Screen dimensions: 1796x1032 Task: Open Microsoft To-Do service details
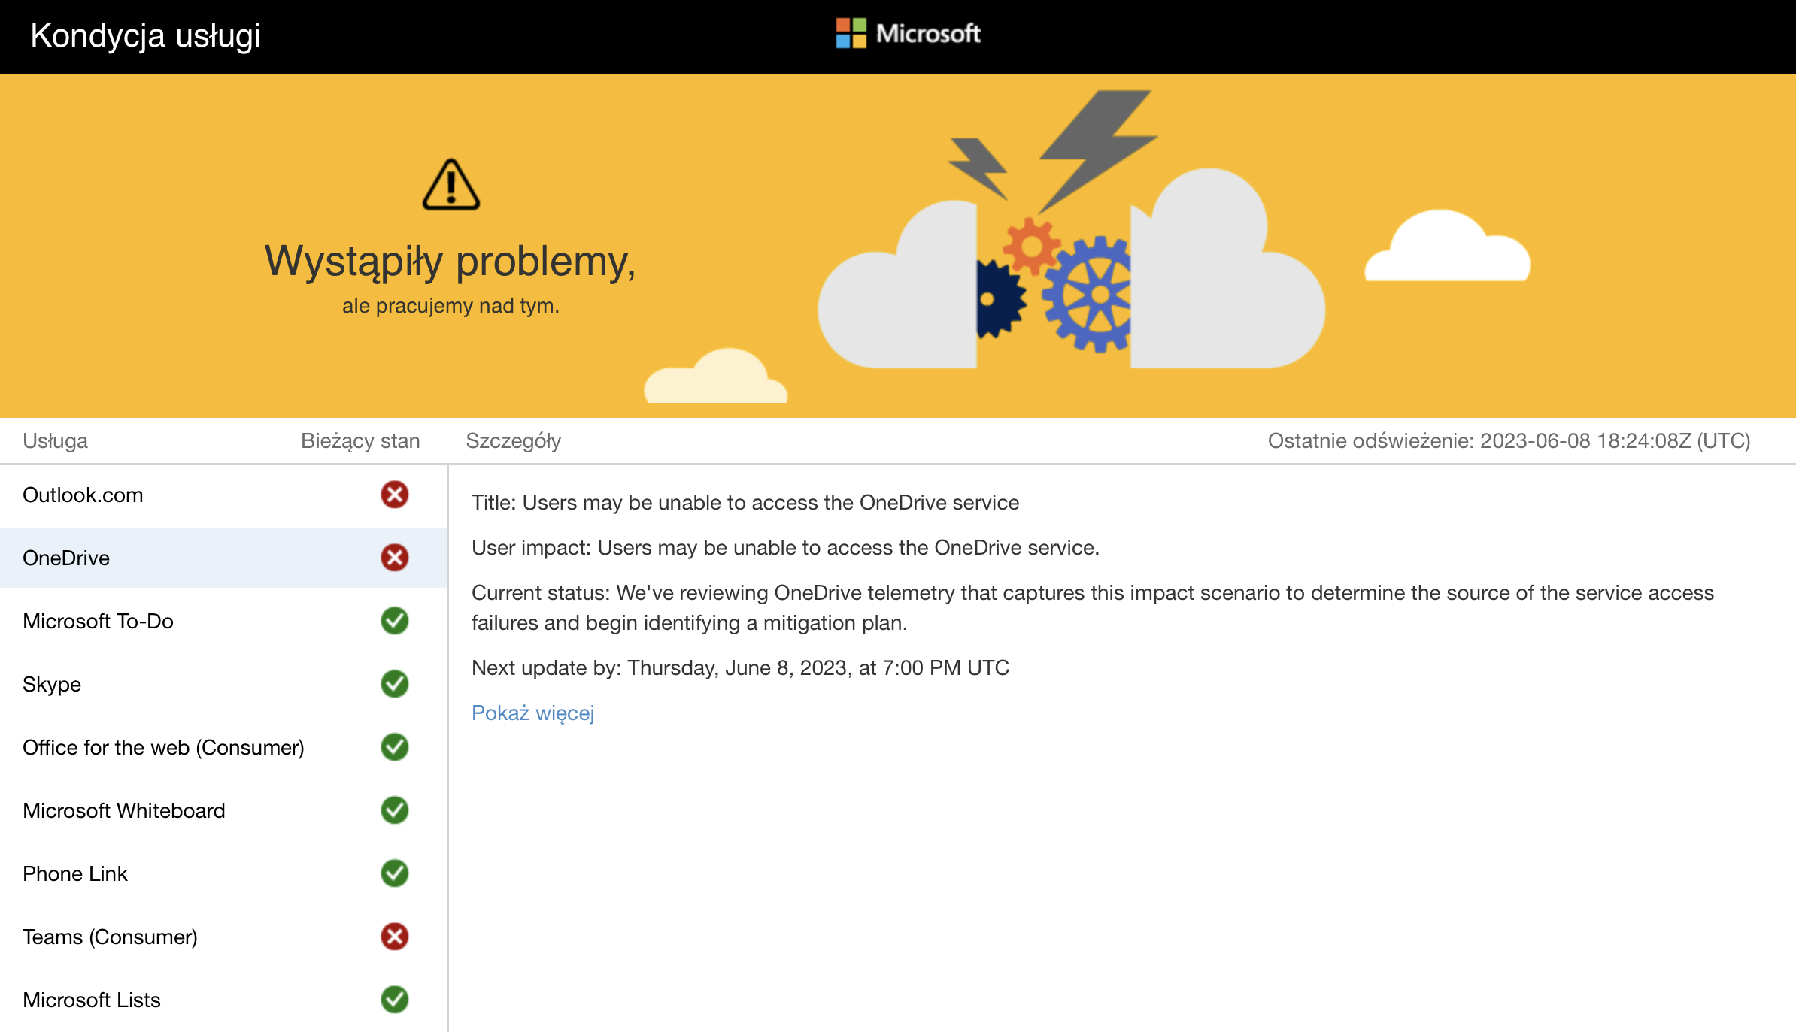98,622
